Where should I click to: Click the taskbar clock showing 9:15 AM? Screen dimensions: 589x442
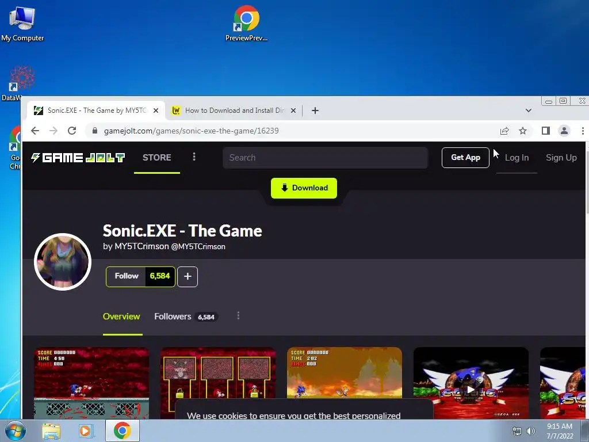[560, 430]
